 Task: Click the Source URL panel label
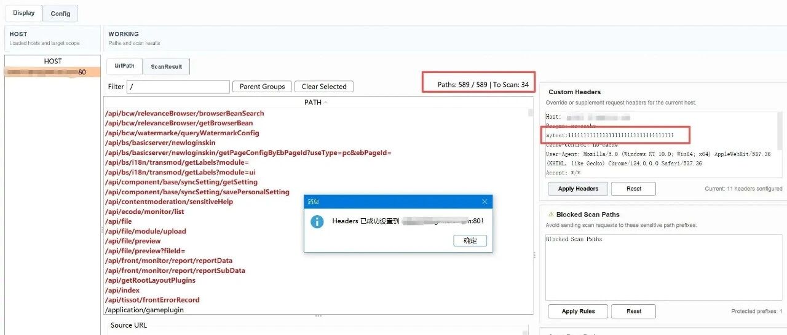coord(129,325)
